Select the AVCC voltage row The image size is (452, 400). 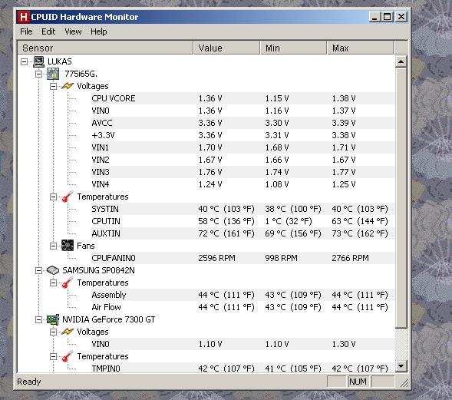242,123
